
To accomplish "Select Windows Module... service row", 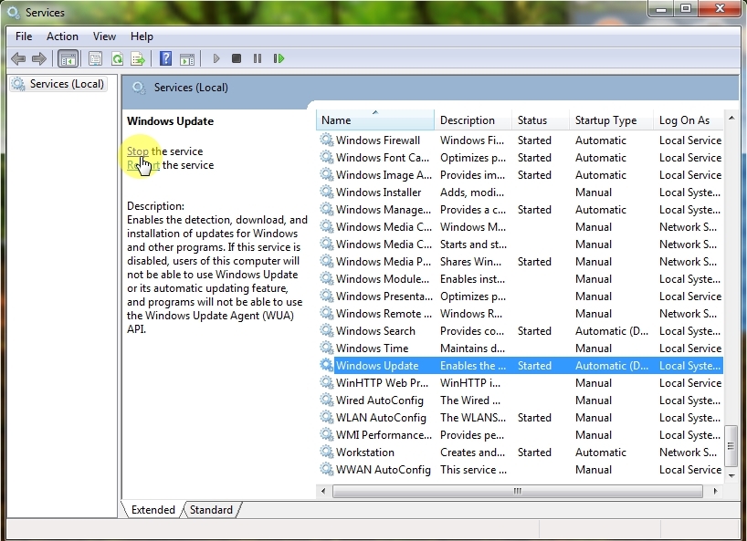I will click(521, 279).
